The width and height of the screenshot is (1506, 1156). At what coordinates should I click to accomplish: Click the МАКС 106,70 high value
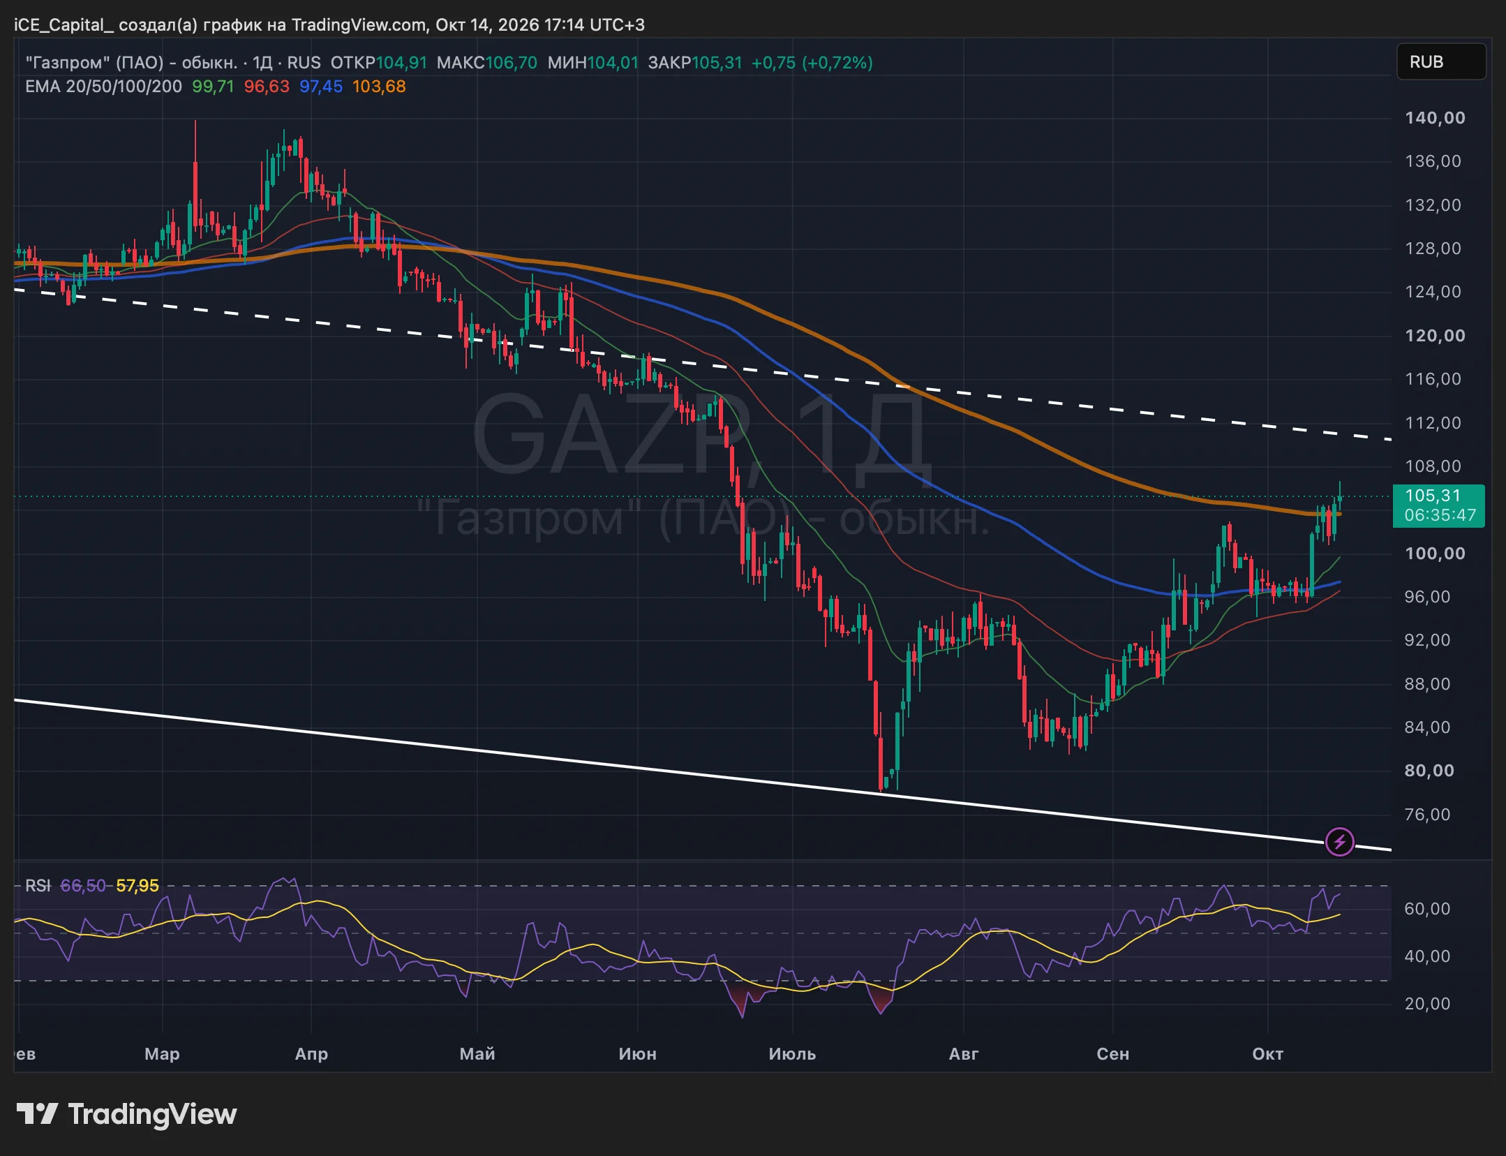pos(487,63)
